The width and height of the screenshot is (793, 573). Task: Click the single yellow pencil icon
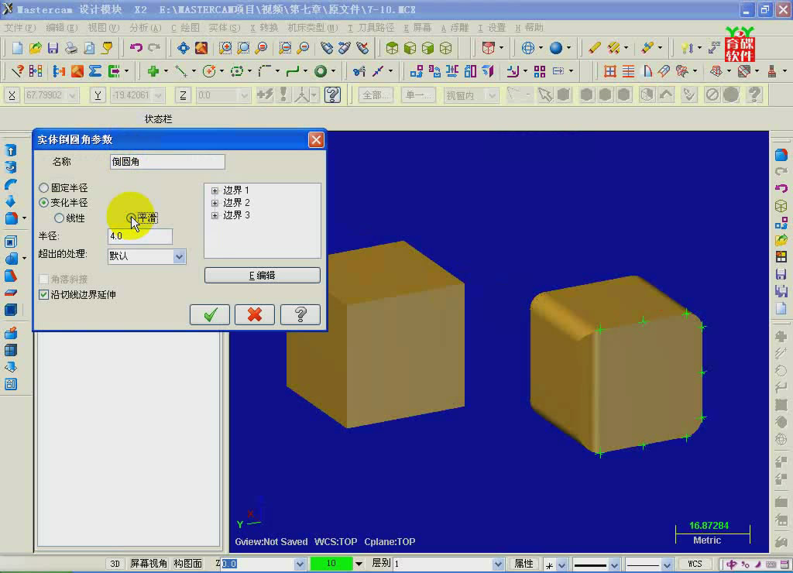click(594, 48)
